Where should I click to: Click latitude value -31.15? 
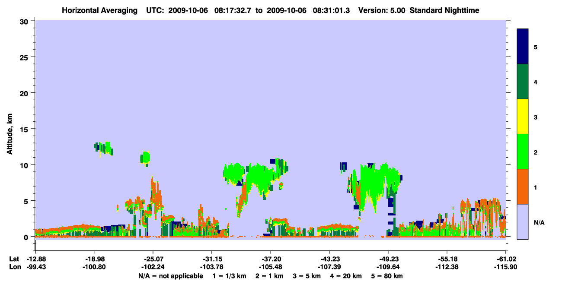211,259
